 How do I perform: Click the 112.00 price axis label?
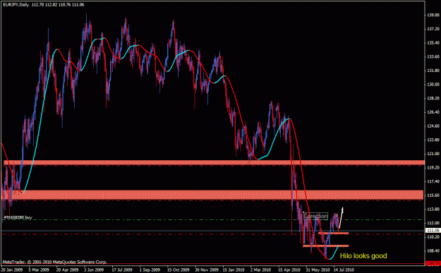pyautogui.click(x=433, y=223)
